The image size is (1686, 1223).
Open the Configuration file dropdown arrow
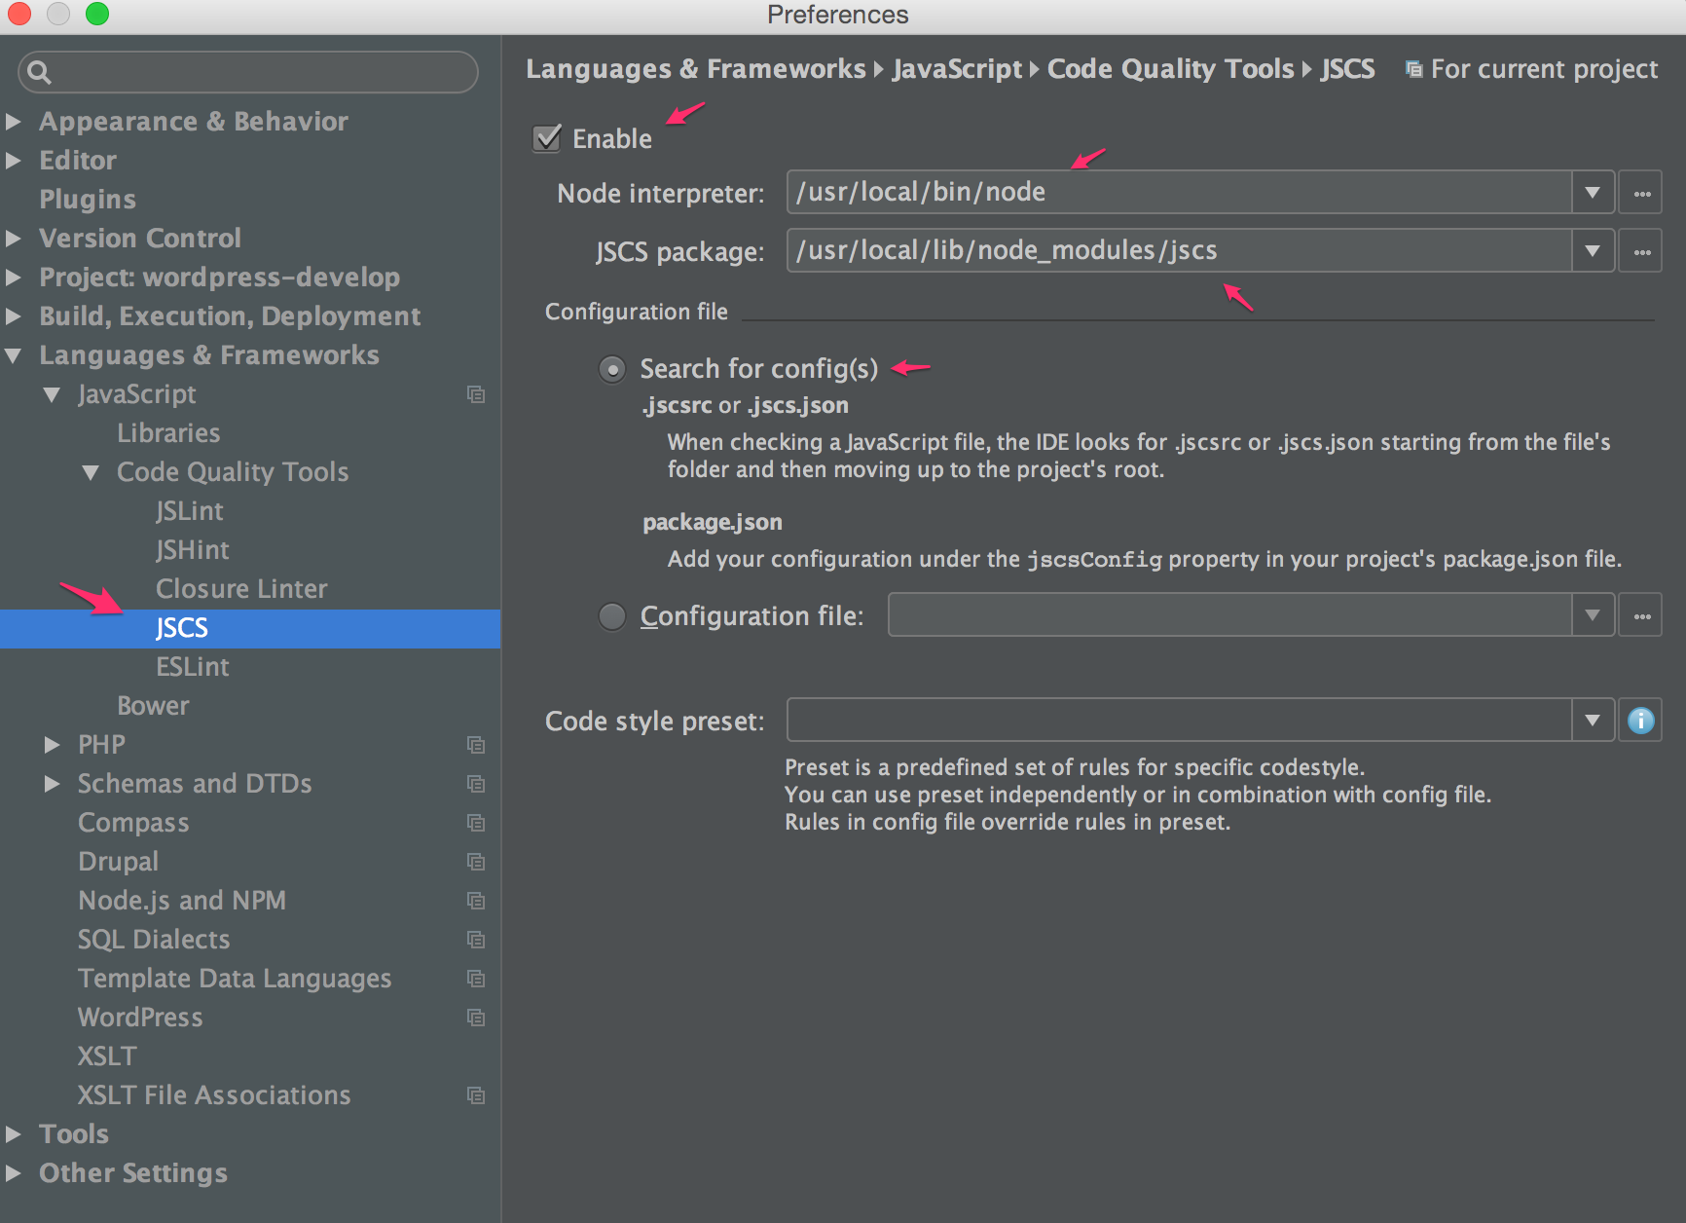[x=1593, y=615]
